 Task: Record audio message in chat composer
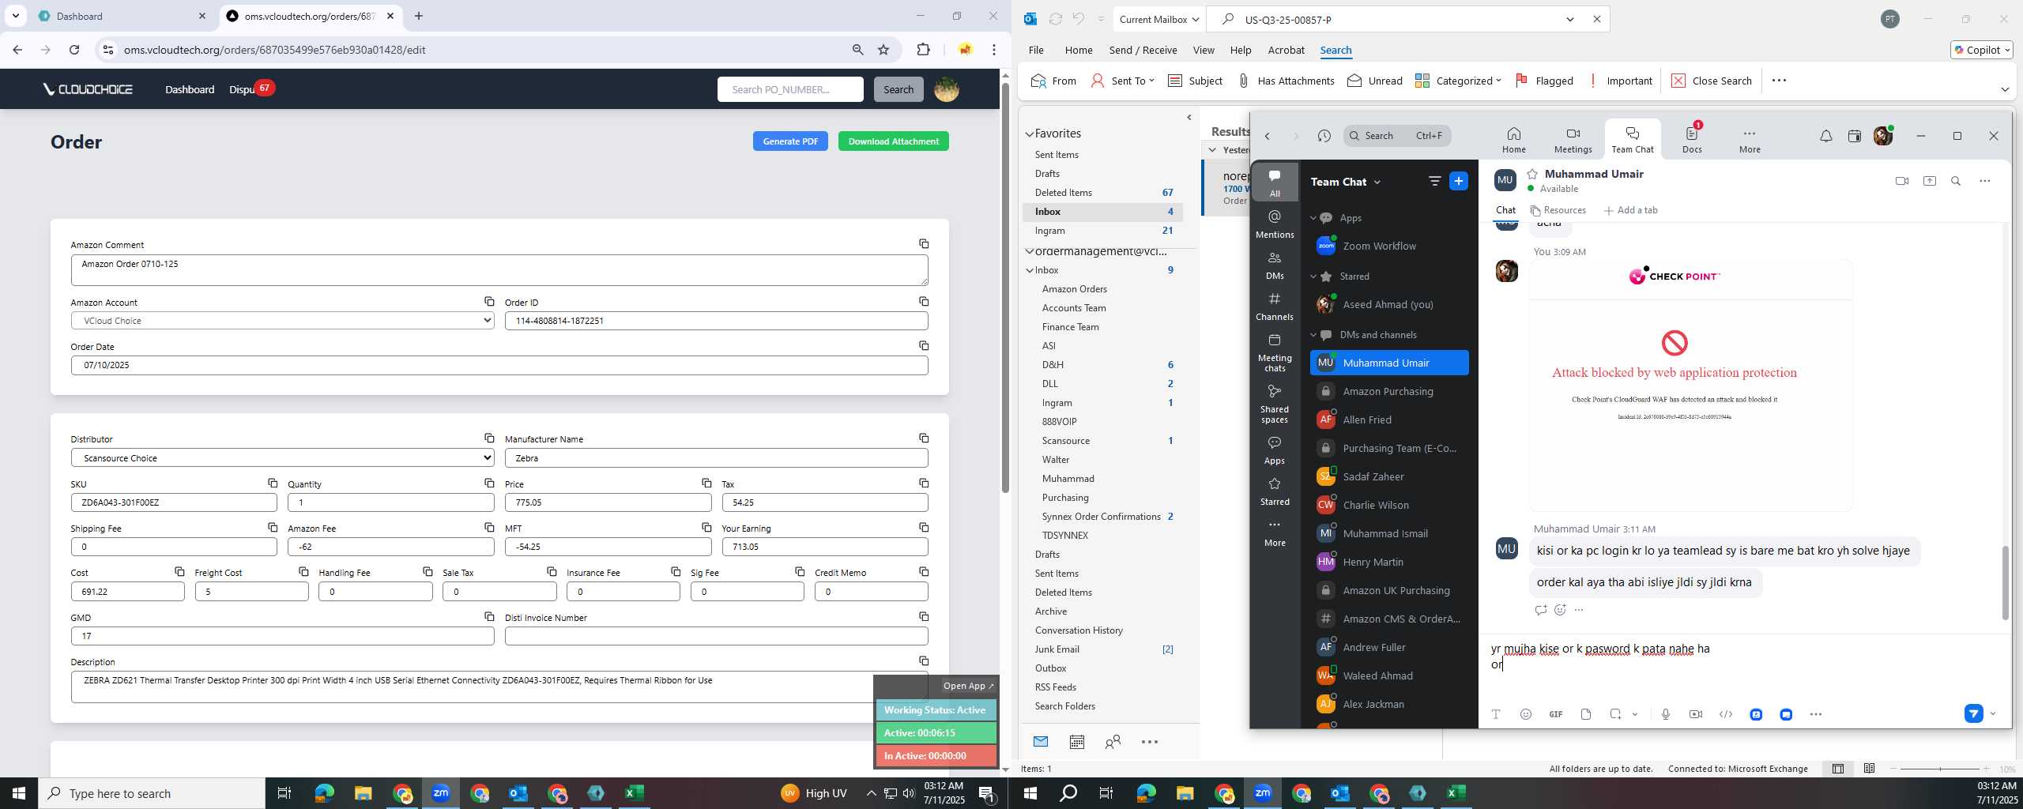tap(1666, 714)
